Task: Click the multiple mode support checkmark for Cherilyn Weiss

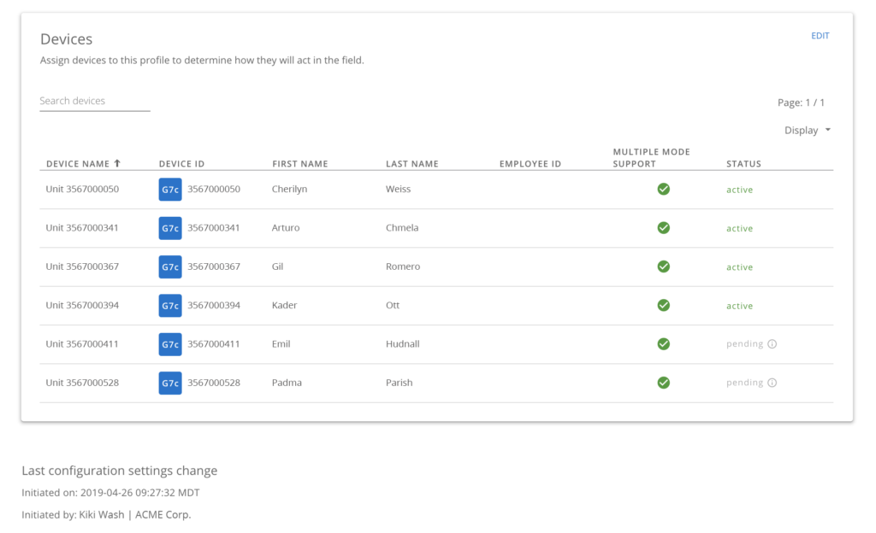Action: (663, 189)
